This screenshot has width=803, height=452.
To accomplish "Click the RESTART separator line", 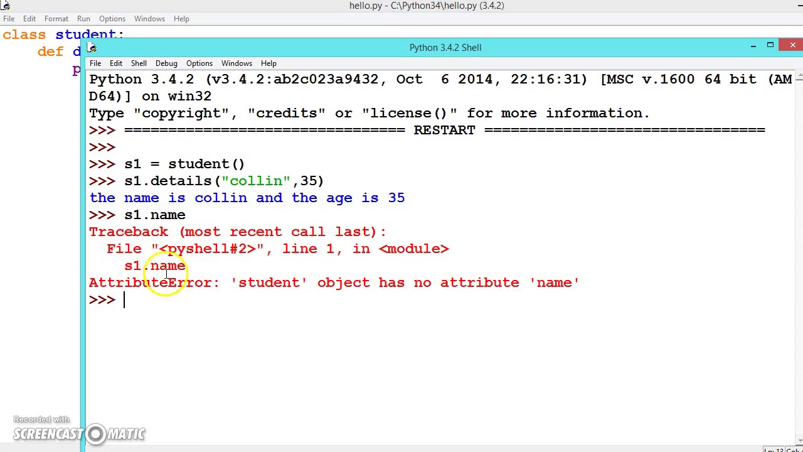I will point(445,131).
